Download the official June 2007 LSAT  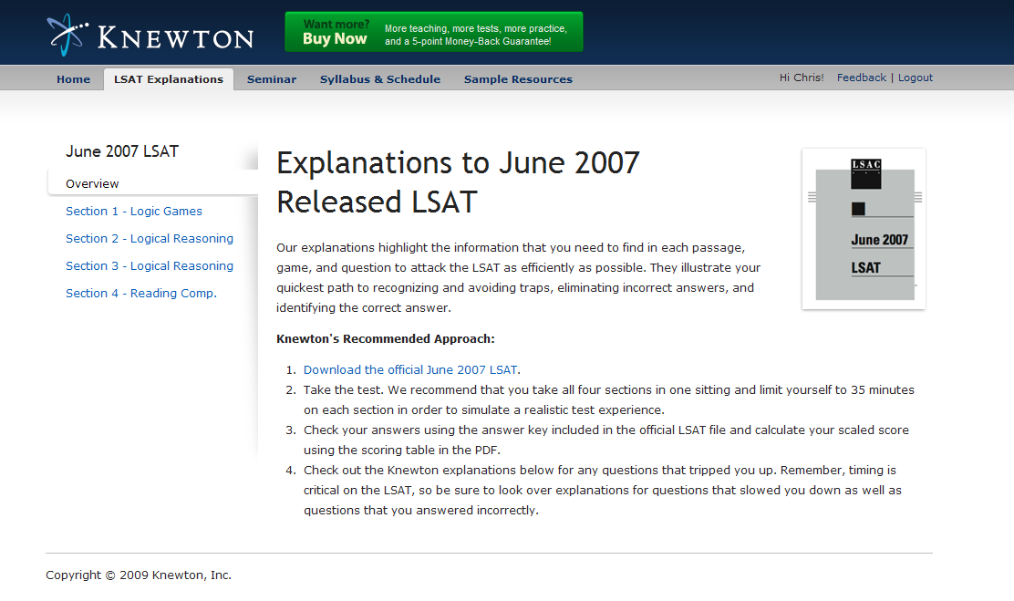pos(410,369)
